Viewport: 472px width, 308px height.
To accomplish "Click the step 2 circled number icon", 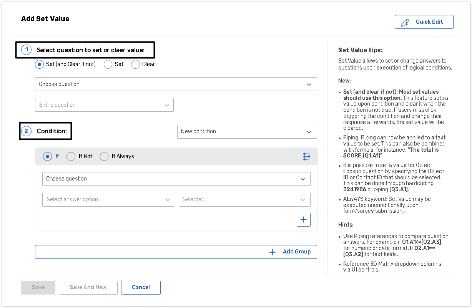I will tap(26, 131).
